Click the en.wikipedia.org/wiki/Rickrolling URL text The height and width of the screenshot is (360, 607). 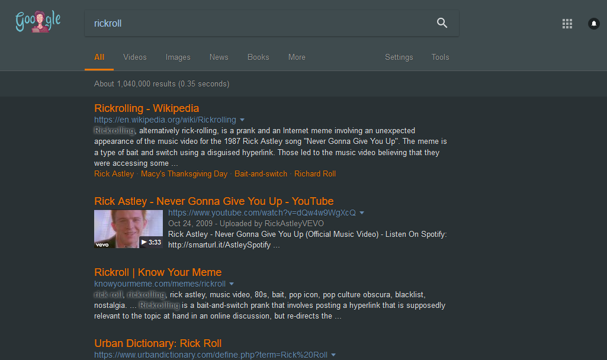(x=165, y=120)
